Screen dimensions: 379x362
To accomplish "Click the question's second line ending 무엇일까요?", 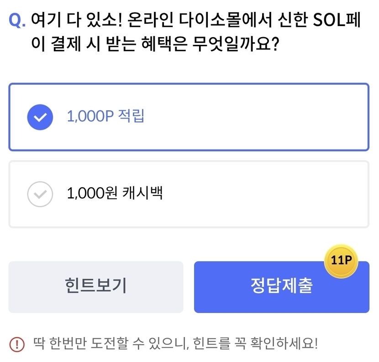I will (155, 45).
